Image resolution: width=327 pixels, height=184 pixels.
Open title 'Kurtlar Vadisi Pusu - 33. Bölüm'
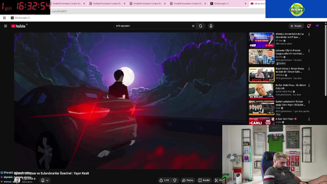[x=291, y=87]
